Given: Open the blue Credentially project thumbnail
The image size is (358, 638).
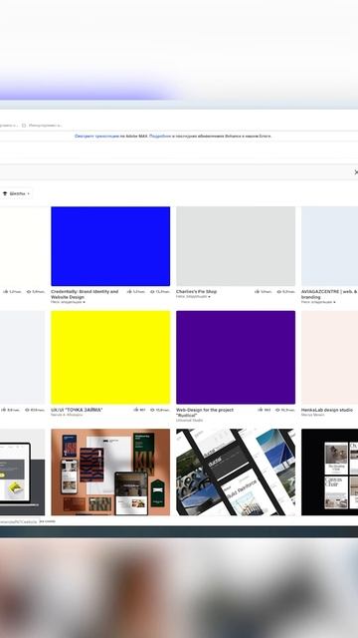Looking at the screenshot, I should point(110,246).
